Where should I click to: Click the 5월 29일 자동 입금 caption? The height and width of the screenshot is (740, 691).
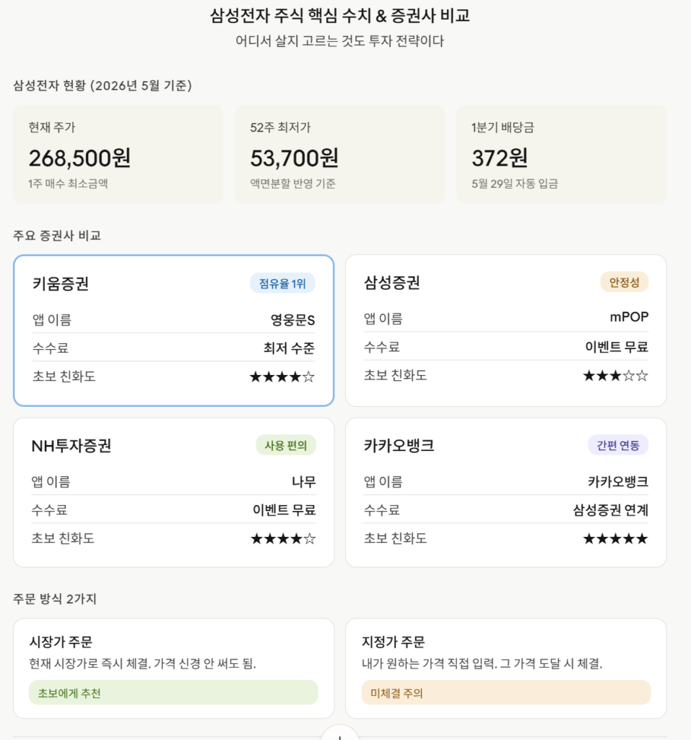pos(515,184)
